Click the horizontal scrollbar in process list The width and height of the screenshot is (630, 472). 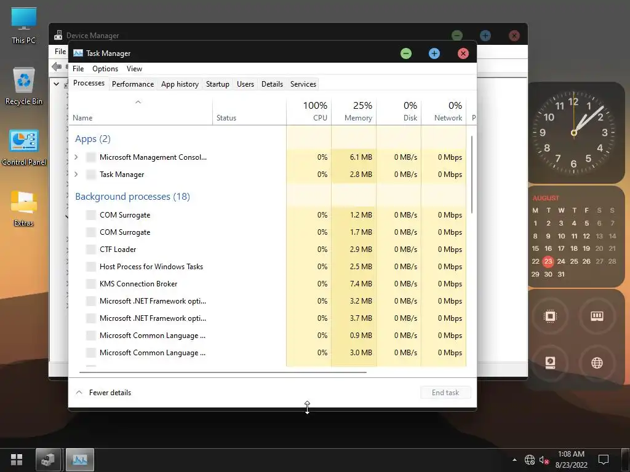pyautogui.click(x=223, y=372)
